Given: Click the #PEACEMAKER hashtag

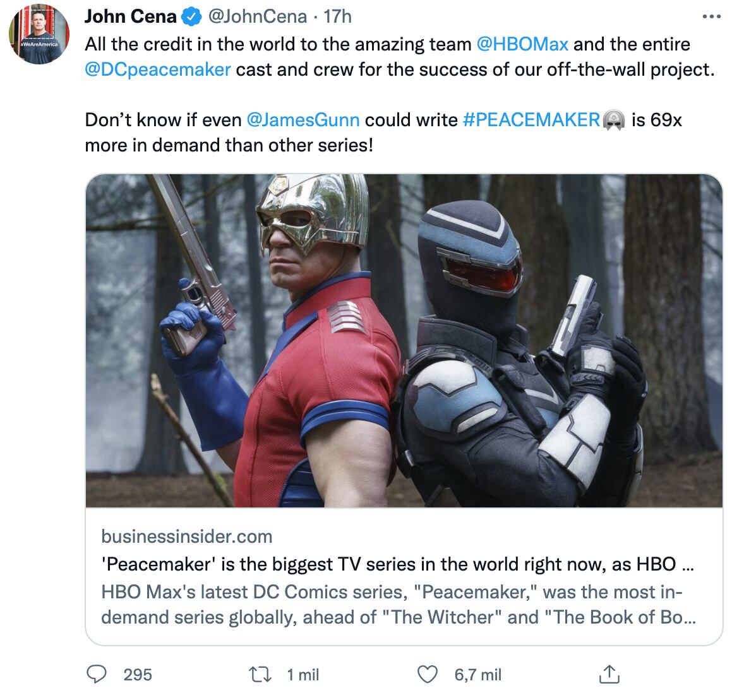Looking at the screenshot, I should coord(531,119).
